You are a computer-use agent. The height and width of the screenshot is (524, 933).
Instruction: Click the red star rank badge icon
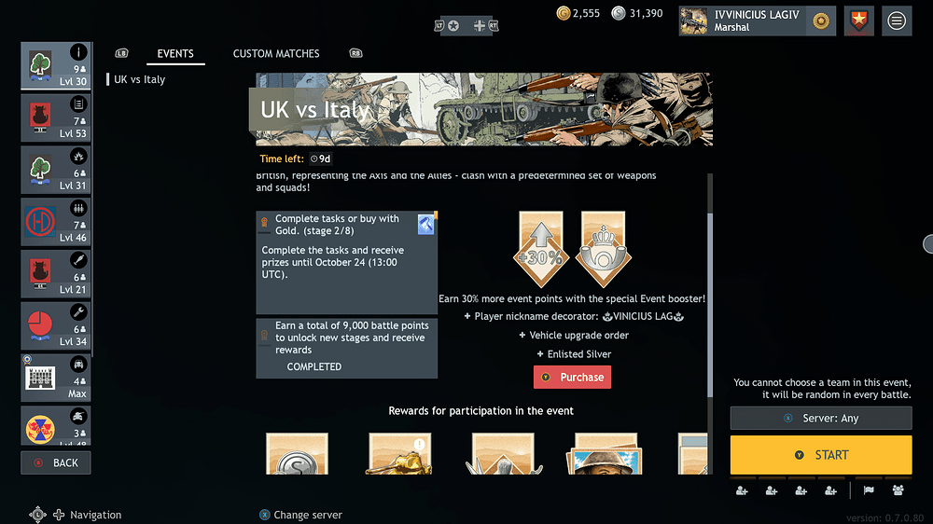(858, 21)
